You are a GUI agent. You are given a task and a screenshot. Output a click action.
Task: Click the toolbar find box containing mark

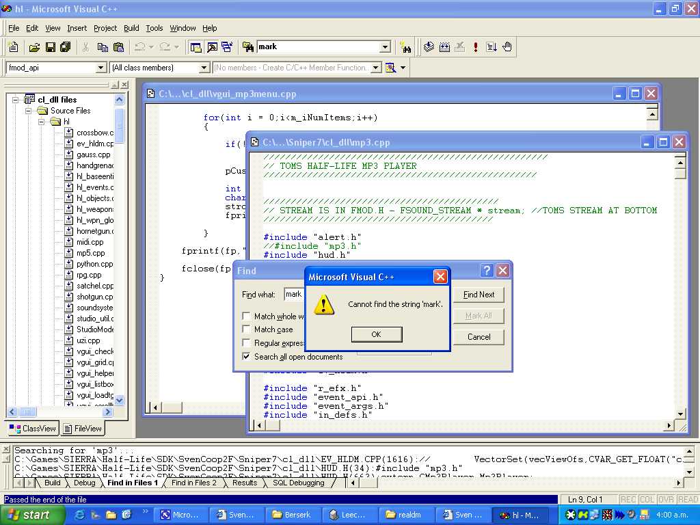(319, 47)
